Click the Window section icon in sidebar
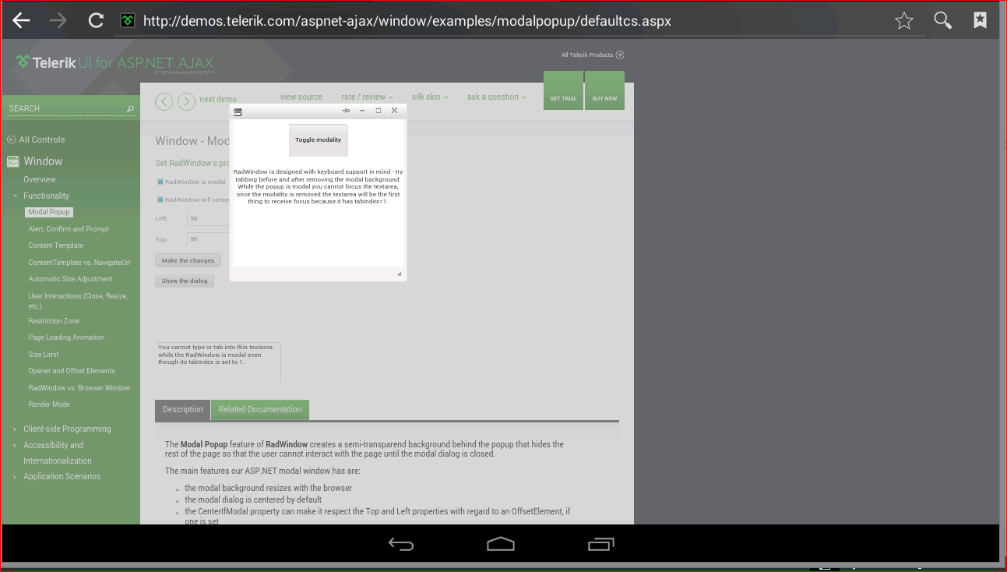Screen dimensions: 1007x572 click(x=12, y=162)
